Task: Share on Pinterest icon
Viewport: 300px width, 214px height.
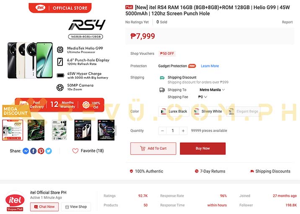Action: pos(41,151)
